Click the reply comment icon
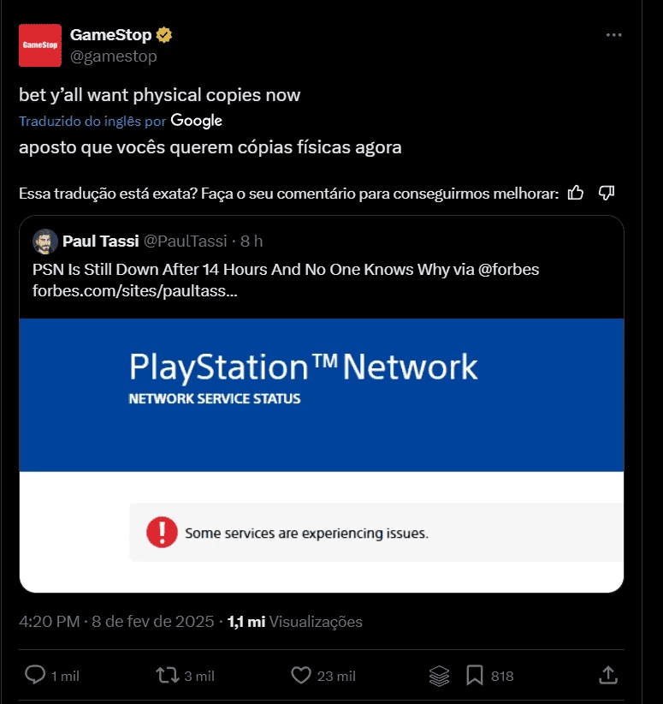 point(35,676)
